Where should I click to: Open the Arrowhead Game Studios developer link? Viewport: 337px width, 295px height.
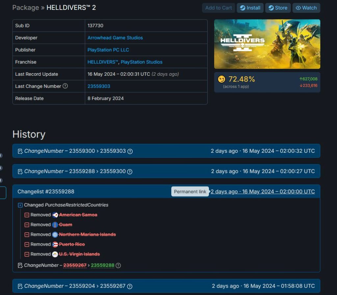tap(115, 38)
